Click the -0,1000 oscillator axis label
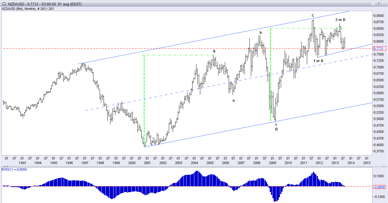This screenshot has height=203, width=388. (379, 197)
